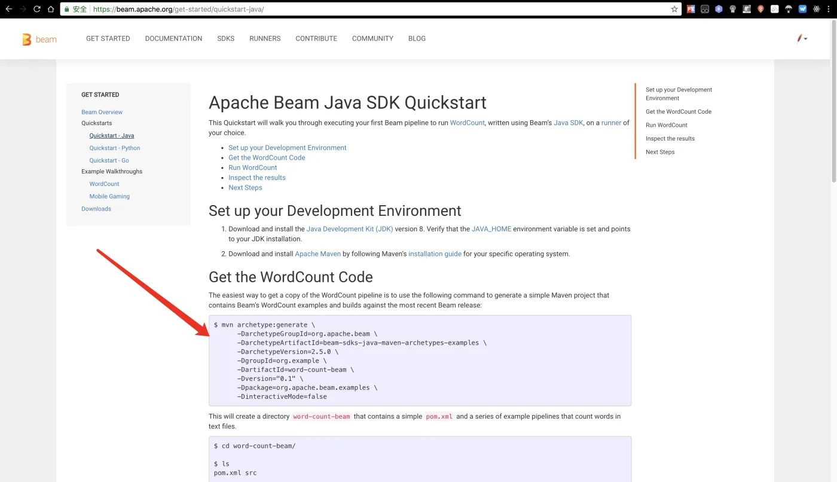This screenshot has height=482, width=837.
Task: Click the green secure padlock icon
Action: 66,9
